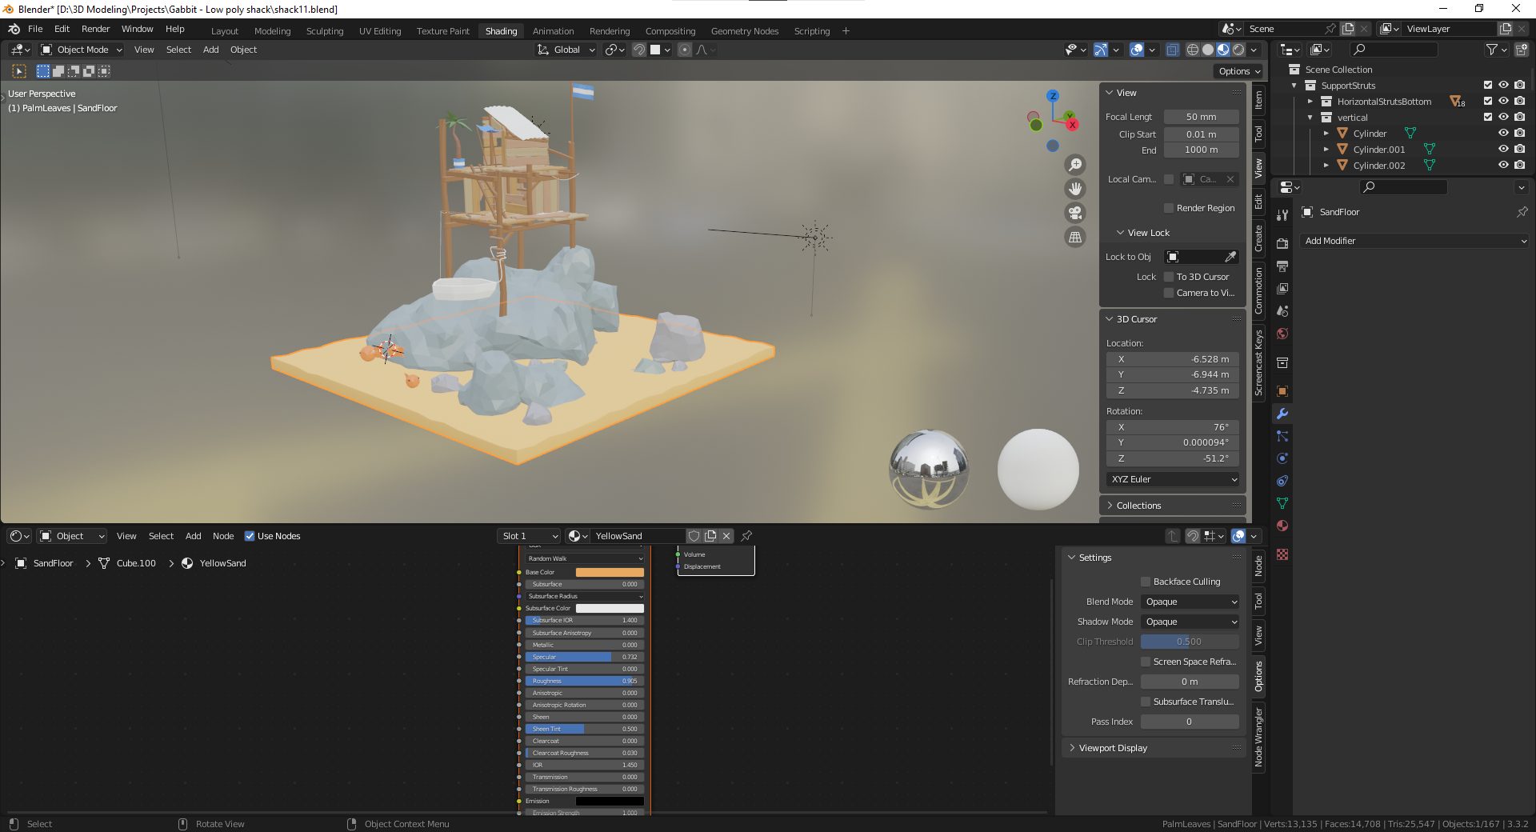
Task: Click the pan hand icon in viewport
Action: [1075, 189]
